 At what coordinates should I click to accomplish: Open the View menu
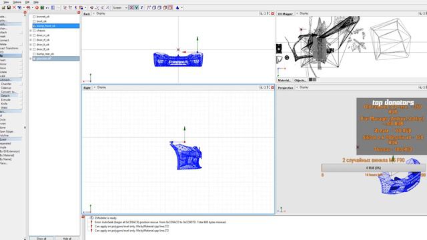click(6, 2)
